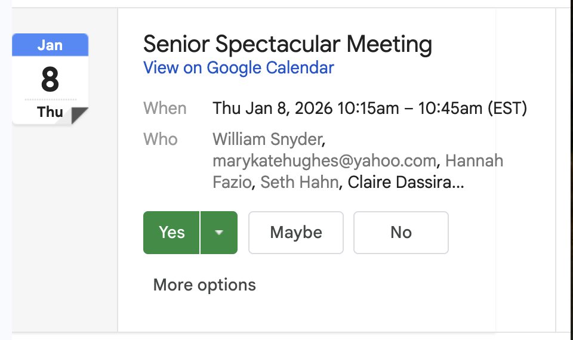The image size is (573, 340).
Task: Click the Senior Spectacular Meeting title
Action: (288, 44)
